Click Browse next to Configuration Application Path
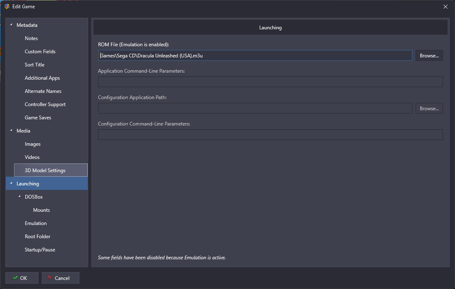455x289 pixels. tap(429, 108)
